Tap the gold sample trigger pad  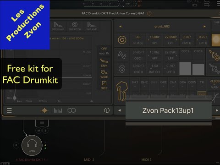point(216,40)
